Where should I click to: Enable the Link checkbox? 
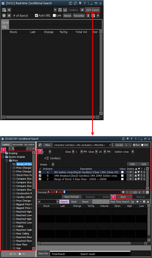(54, 15)
